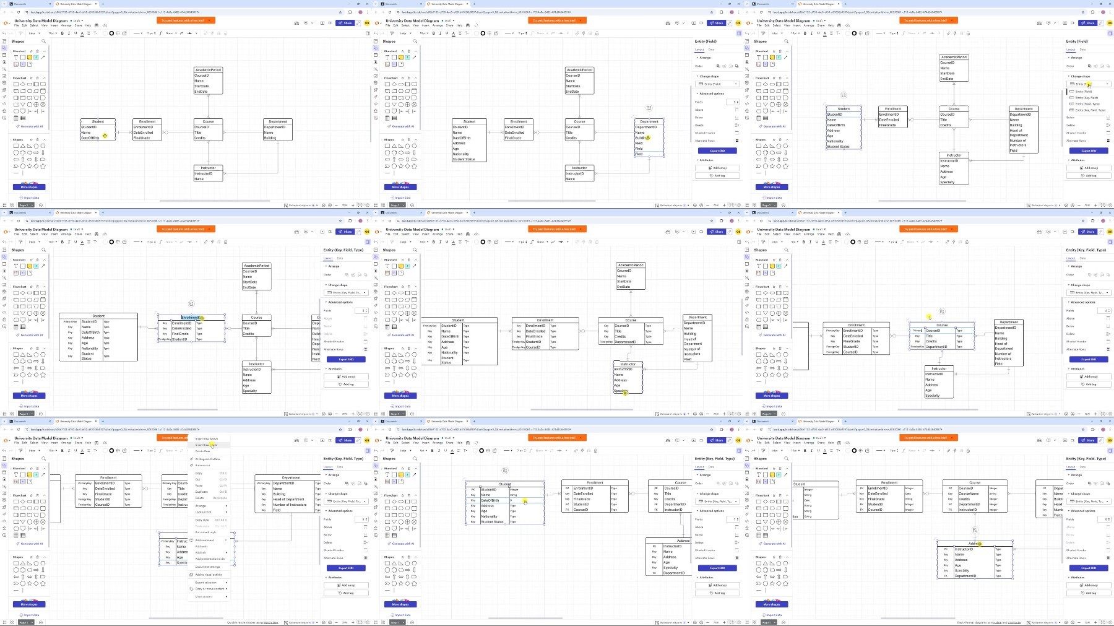Toggle Alternate Rows in top-right frame panel
Screen dimensions: 1114x626
[1108, 141]
